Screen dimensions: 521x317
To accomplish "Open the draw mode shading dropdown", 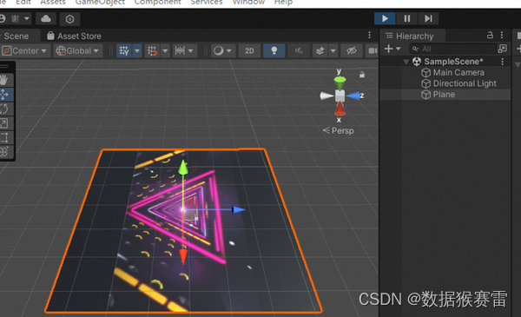I will pos(222,51).
